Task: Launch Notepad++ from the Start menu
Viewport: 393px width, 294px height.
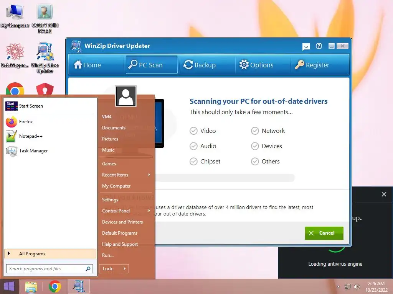Action: 50,136
